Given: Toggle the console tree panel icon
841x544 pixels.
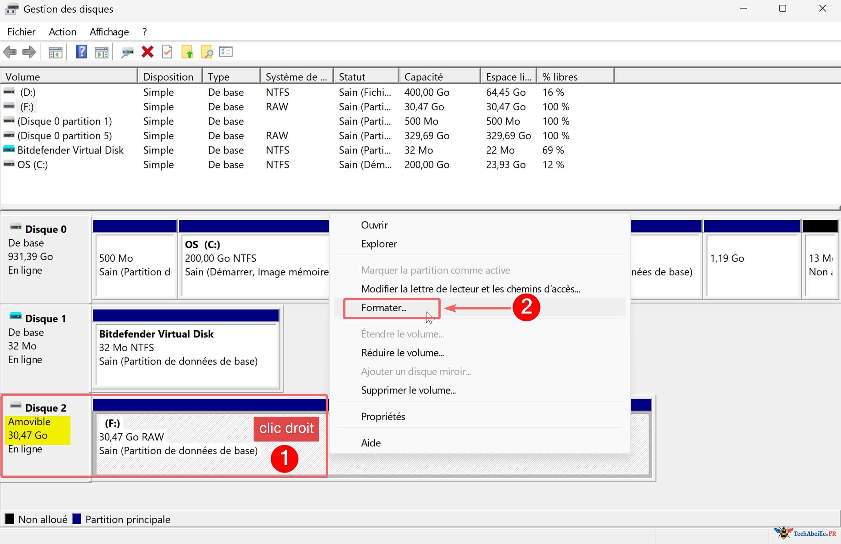Looking at the screenshot, I should pyautogui.click(x=55, y=52).
